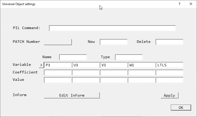
Task: Click the help question mark button
Action: pyautogui.click(x=179, y=4)
